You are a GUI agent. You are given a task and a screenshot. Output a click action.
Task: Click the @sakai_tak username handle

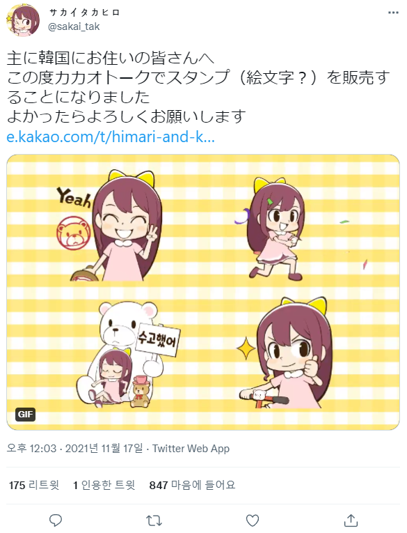point(74,26)
